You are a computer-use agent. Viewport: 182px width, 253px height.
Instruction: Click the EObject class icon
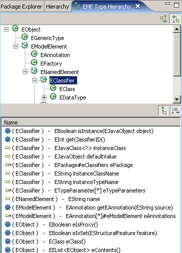[x=15, y=29]
